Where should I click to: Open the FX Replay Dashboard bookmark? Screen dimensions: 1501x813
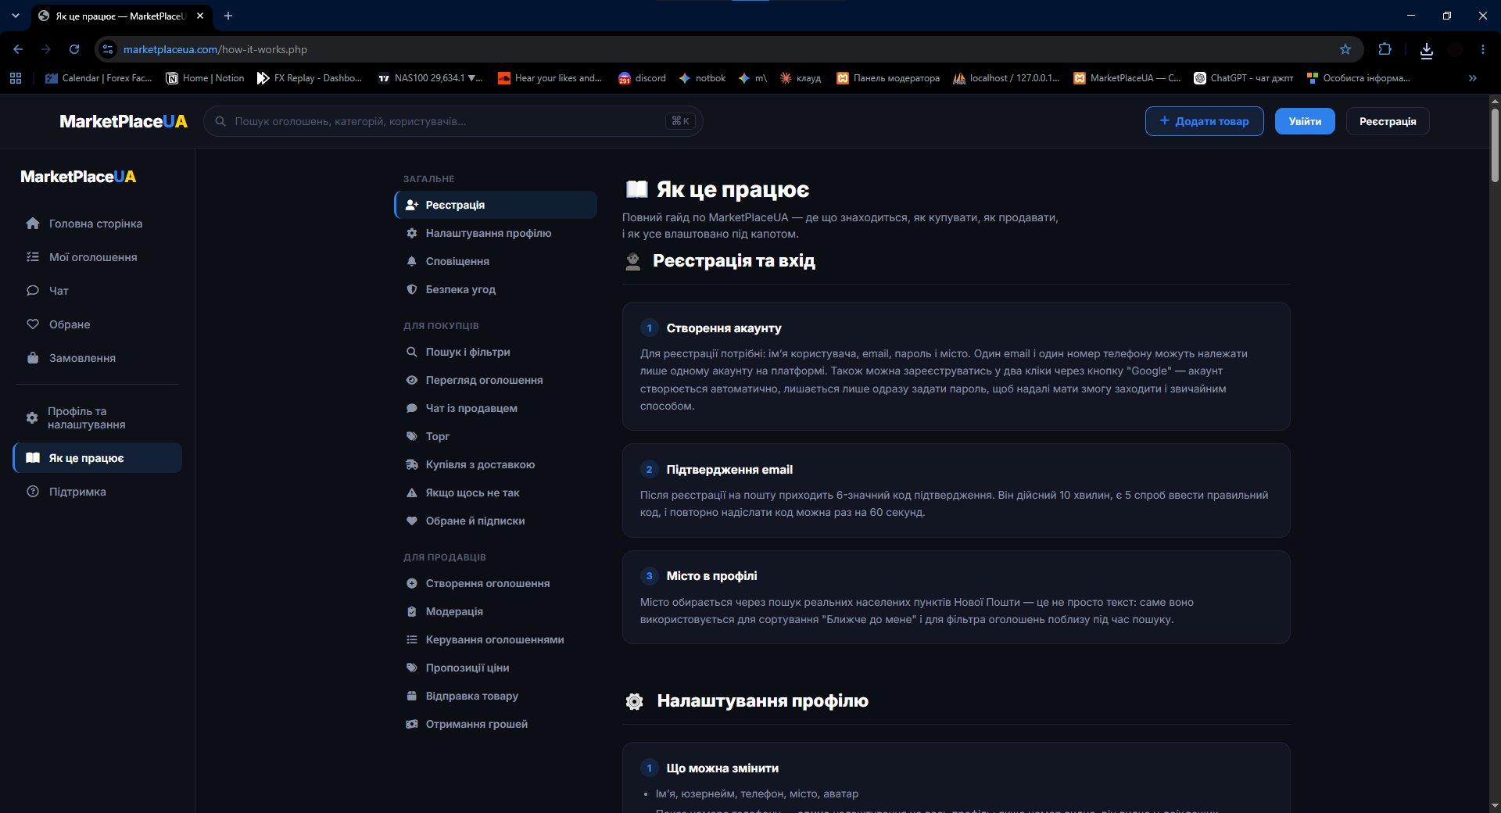[x=310, y=78]
